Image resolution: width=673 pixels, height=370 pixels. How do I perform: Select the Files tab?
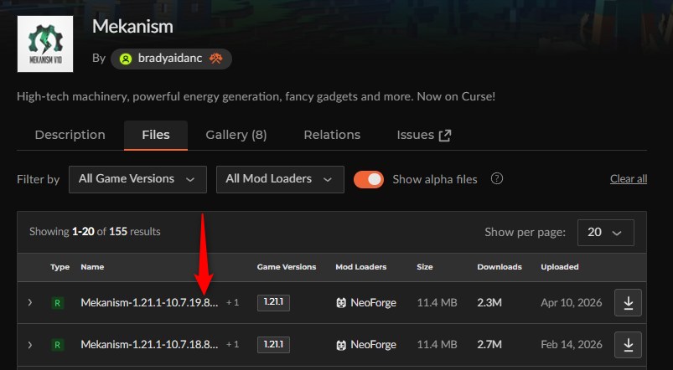coord(156,135)
